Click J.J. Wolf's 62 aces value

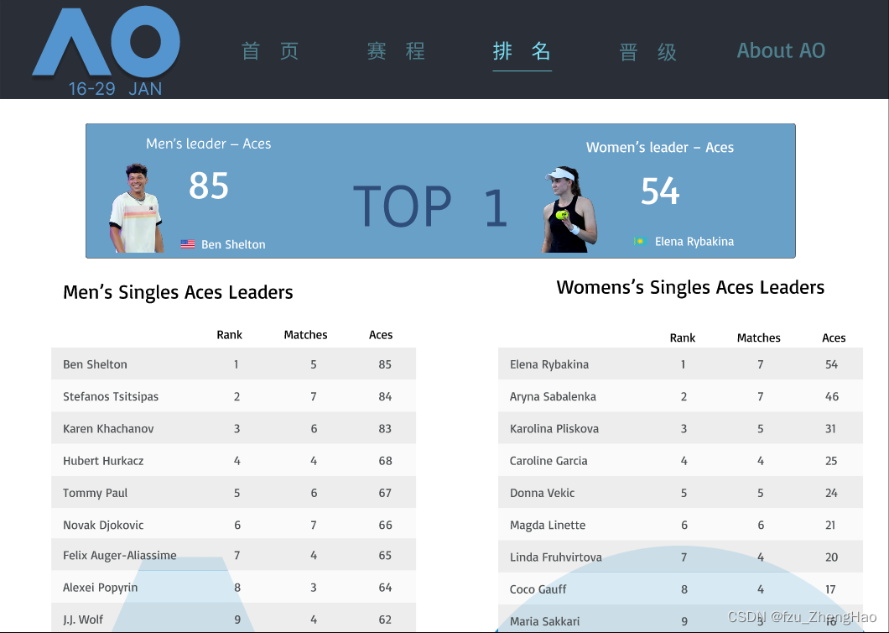pyautogui.click(x=385, y=620)
